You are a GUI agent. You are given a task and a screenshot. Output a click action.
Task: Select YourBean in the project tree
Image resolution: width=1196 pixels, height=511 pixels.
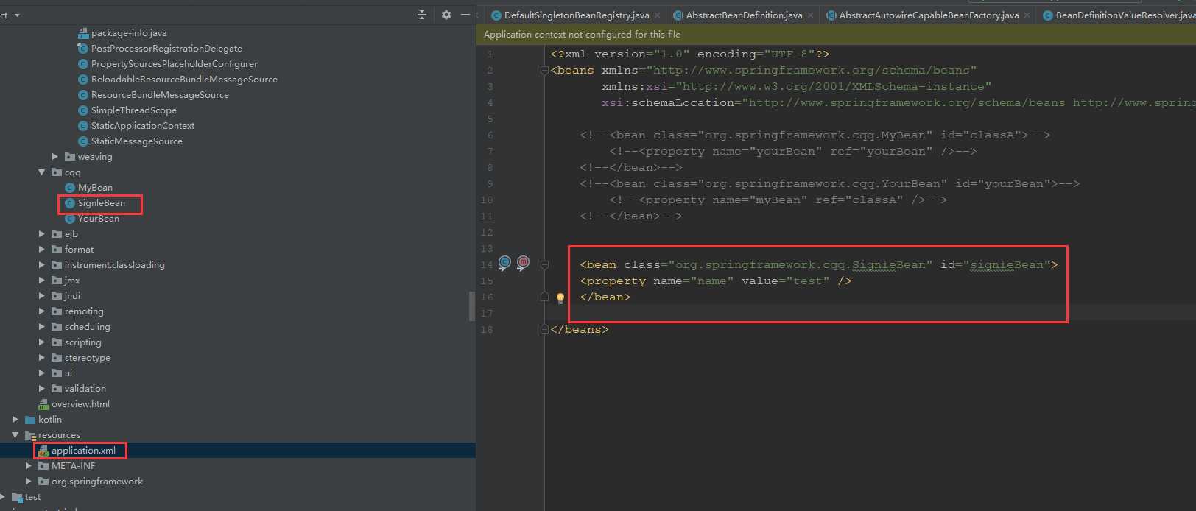point(99,219)
